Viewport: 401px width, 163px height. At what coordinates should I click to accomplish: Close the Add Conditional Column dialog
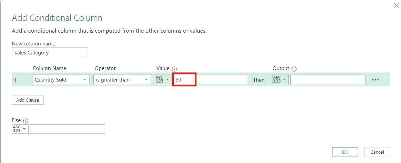click(x=396, y=6)
